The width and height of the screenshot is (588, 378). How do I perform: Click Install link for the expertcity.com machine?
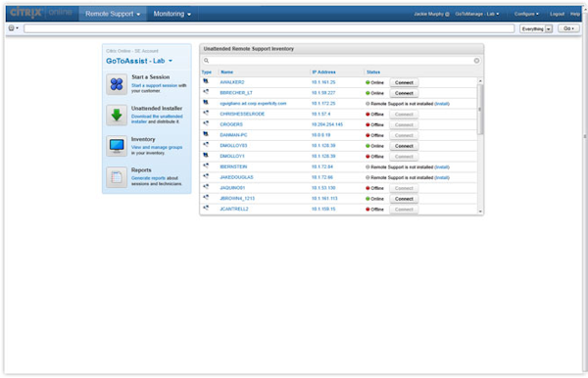[x=442, y=104]
